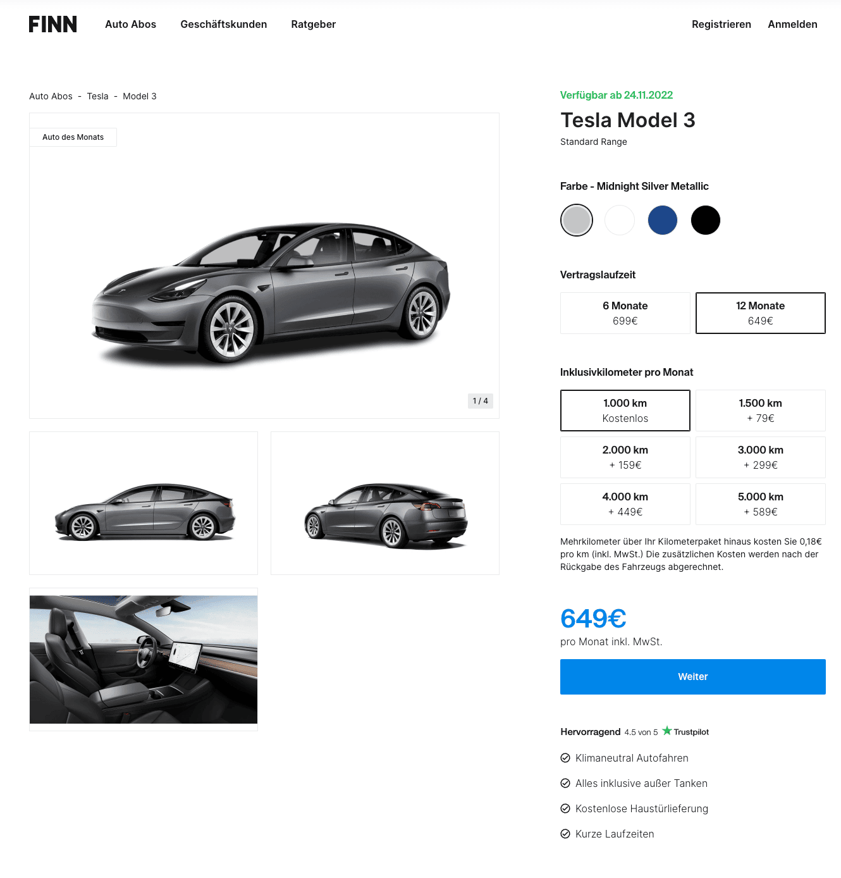Select the 12 Monate option
The height and width of the screenshot is (878, 841).
761,313
